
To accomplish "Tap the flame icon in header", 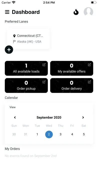I will click(x=76, y=12).
